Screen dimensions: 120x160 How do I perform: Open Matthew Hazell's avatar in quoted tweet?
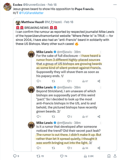pos(18,23)
